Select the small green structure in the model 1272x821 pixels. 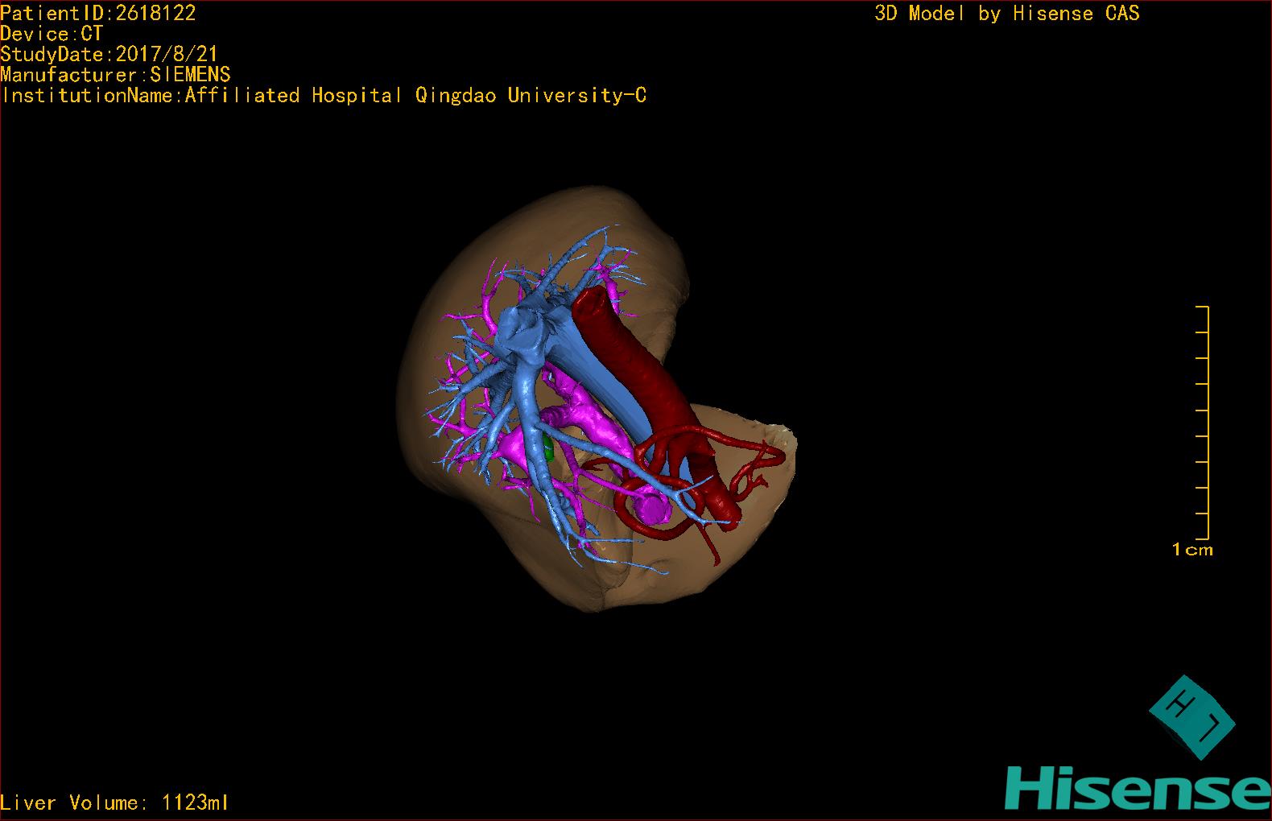pos(549,449)
